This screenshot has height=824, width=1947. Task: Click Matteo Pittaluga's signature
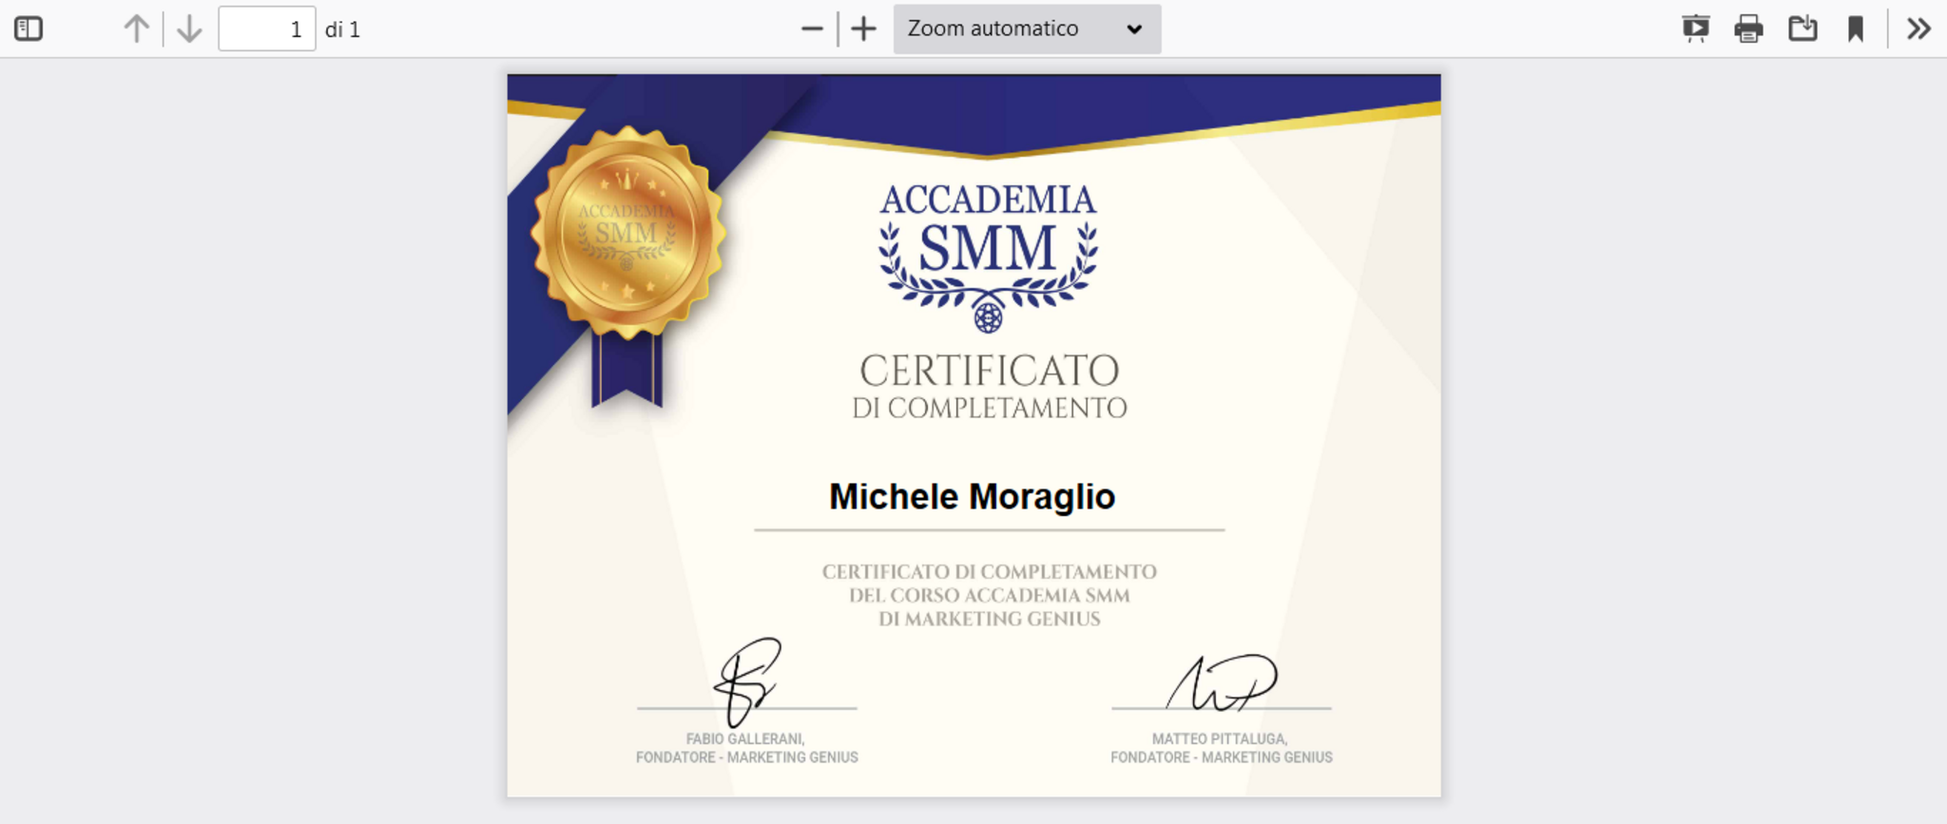point(1222,682)
